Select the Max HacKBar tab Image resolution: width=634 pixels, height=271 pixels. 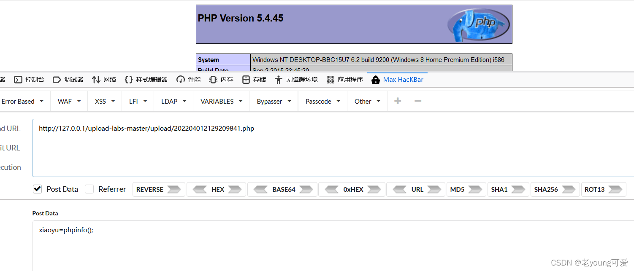coord(397,80)
